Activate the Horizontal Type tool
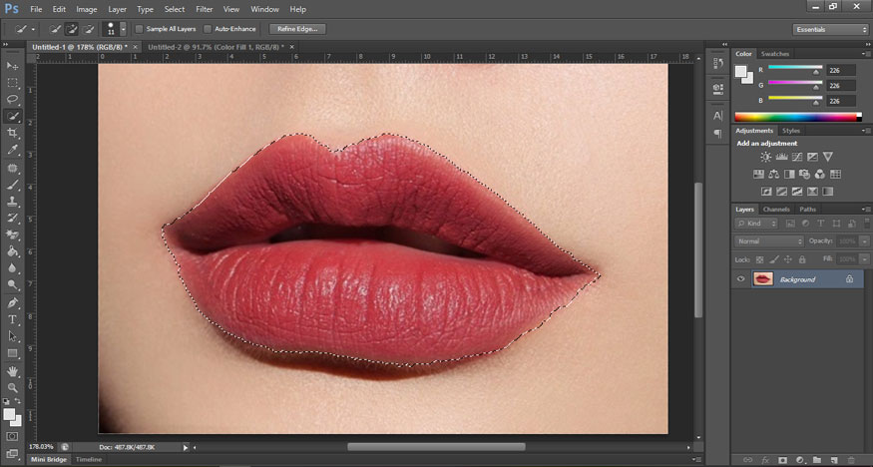Screen dimensions: 873x467 pyautogui.click(x=13, y=319)
